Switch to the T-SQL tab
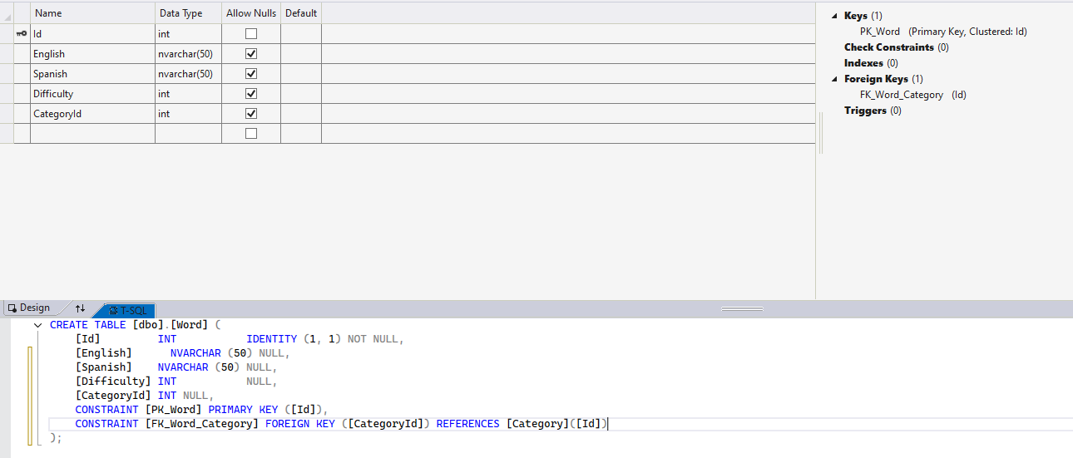The width and height of the screenshot is (1073, 458). (126, 310)
